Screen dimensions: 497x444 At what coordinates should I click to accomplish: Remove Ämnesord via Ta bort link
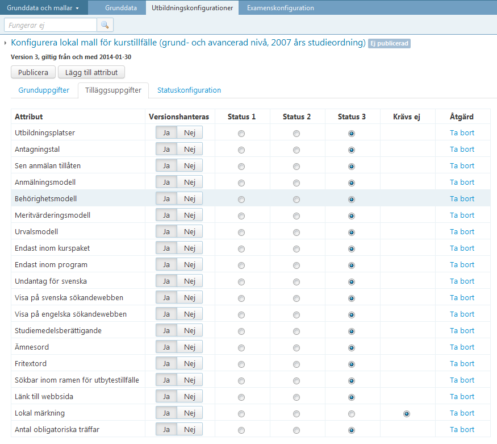point(462,347)
